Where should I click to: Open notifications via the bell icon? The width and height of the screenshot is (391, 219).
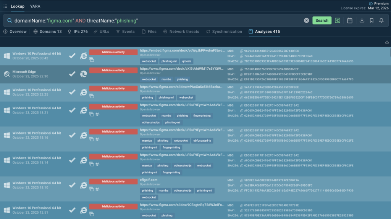[x=381, y=21]
